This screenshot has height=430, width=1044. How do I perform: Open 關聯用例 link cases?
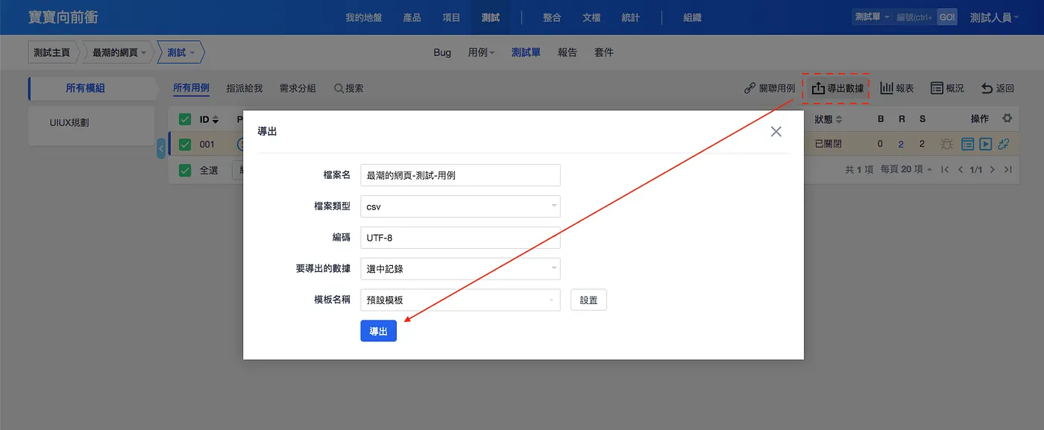click(770, 88)
